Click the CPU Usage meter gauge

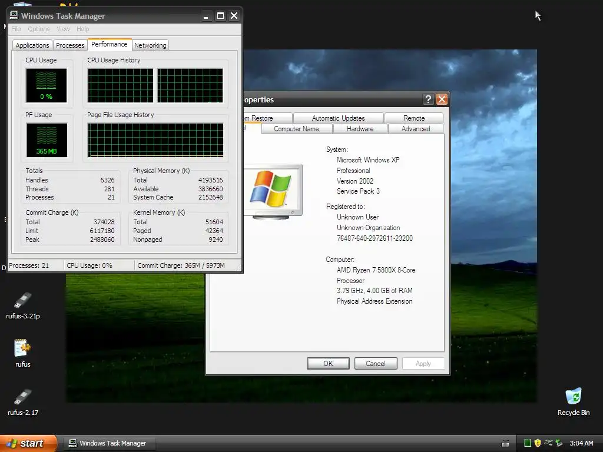coord(46,85)
